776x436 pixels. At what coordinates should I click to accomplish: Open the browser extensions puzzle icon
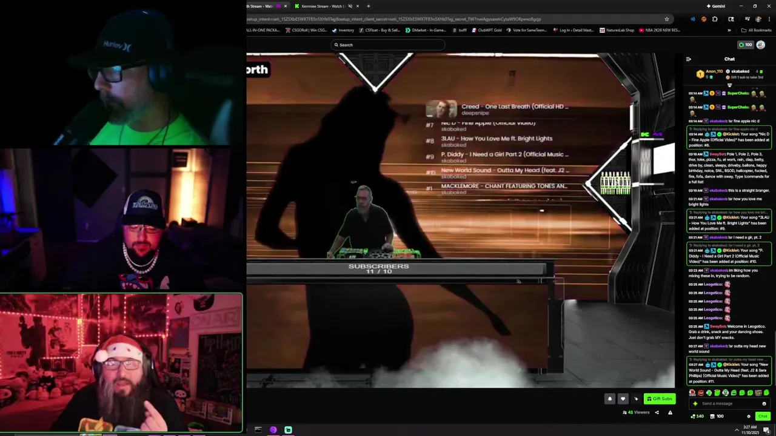pyautogui.click(x=715, y=19)
